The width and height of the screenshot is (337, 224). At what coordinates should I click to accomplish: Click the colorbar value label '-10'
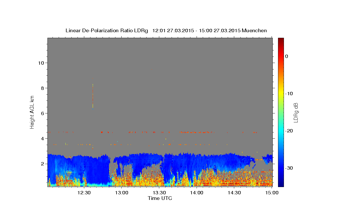289,94
